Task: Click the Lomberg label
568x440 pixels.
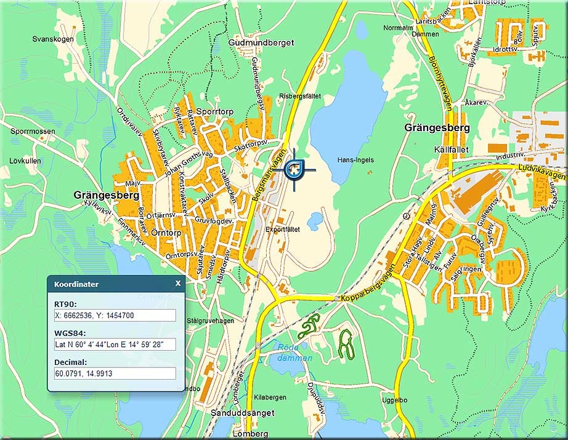Action: 251,434
